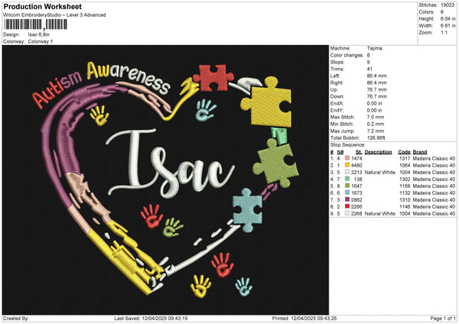Click the Machine value "Tajima"

374,48
